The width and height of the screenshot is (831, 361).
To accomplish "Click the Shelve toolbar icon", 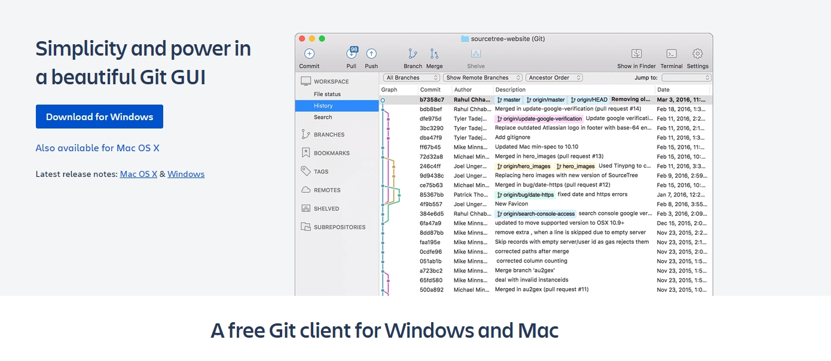I will [476, 54].
